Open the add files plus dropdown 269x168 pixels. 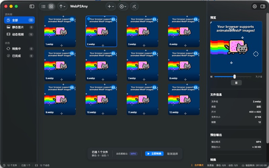[111, 6]
